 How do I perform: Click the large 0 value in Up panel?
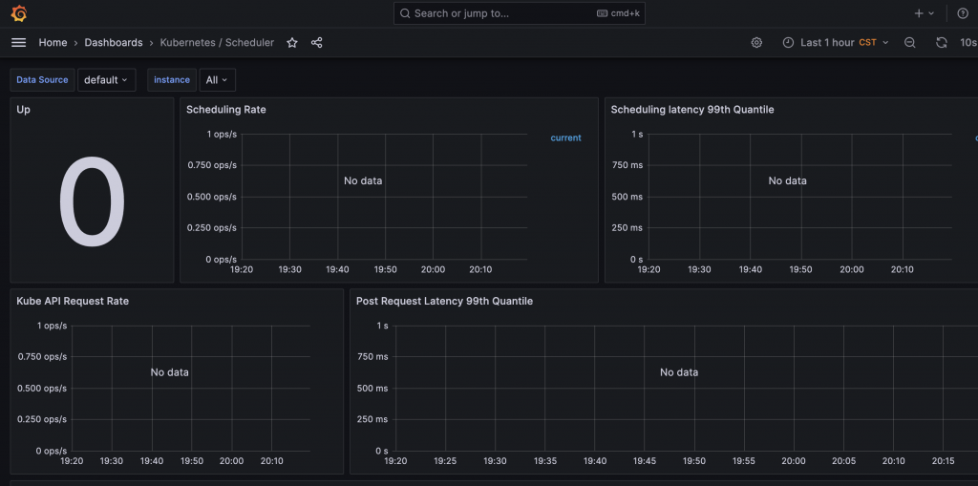click(93, 202)
